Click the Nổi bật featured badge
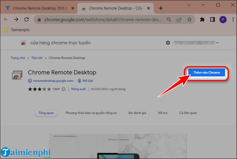This screenshot has height=159, width=237. (x=85, y=81)
